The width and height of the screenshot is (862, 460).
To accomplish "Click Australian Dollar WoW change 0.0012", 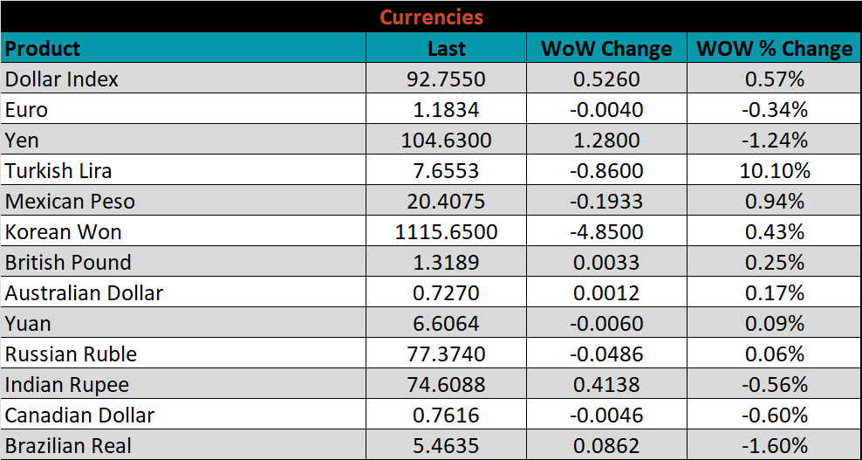I will coord(606,293).
